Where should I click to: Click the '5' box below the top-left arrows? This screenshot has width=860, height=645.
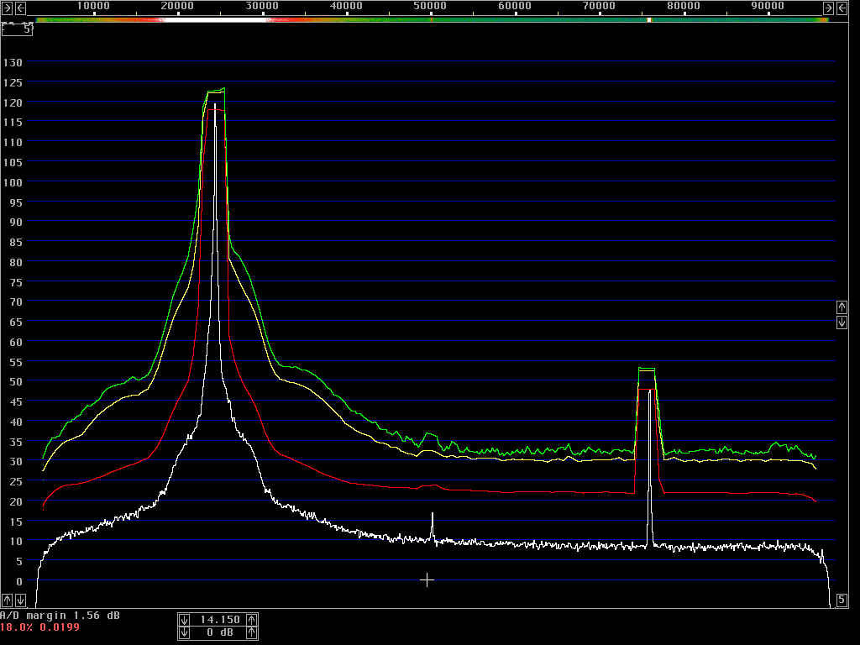17,29
